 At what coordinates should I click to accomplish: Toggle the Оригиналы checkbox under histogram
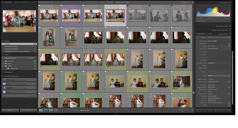[x=197, y=21]
